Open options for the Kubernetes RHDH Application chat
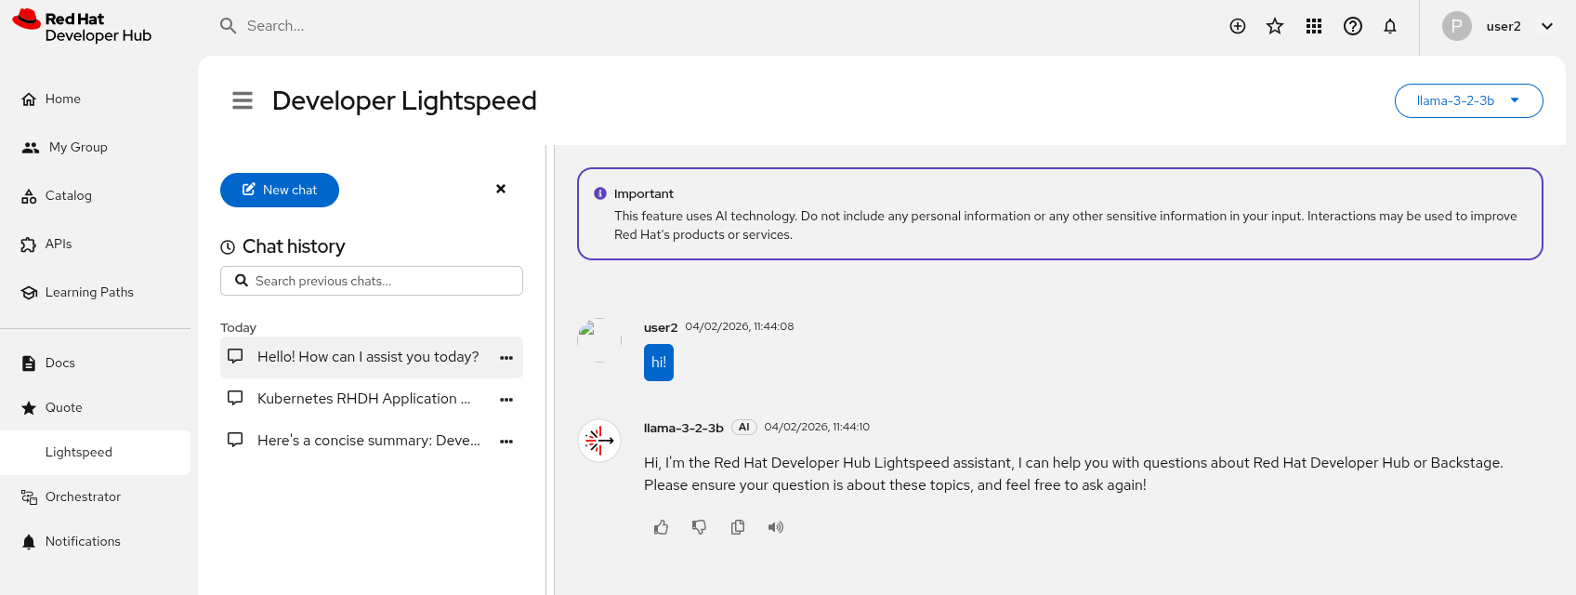The width and height of the screenshot is (1576, 595). pos(506,400)
